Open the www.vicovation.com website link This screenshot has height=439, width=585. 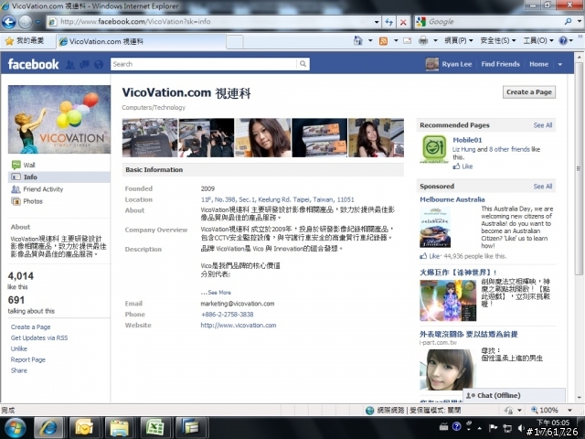point(239,326)
